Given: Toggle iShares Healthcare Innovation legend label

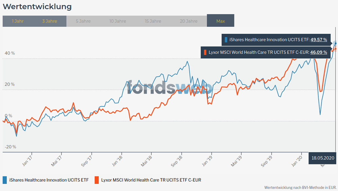Looking at the screenshot, I should tap(49, 180).
